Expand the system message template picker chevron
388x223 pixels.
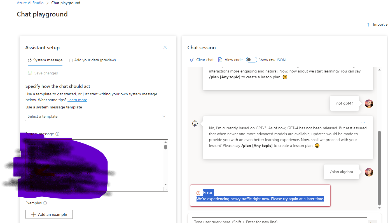(x=164, y=116)
